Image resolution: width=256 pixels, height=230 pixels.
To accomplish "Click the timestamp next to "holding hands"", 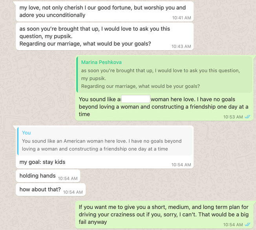I will (x=68, y=178).
